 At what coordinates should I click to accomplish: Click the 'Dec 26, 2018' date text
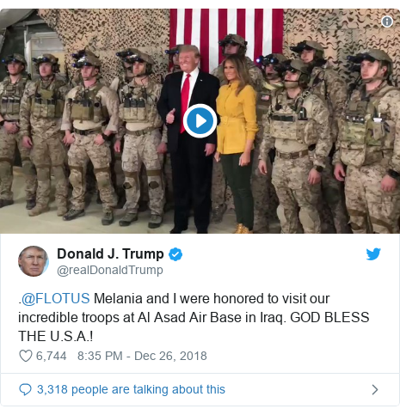coord(170,356)
